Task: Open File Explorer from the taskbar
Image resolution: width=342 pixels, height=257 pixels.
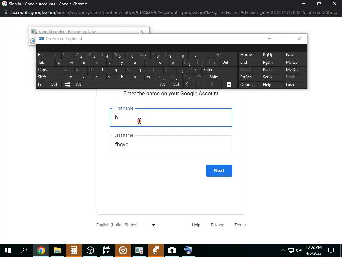Action: [57, 250]
